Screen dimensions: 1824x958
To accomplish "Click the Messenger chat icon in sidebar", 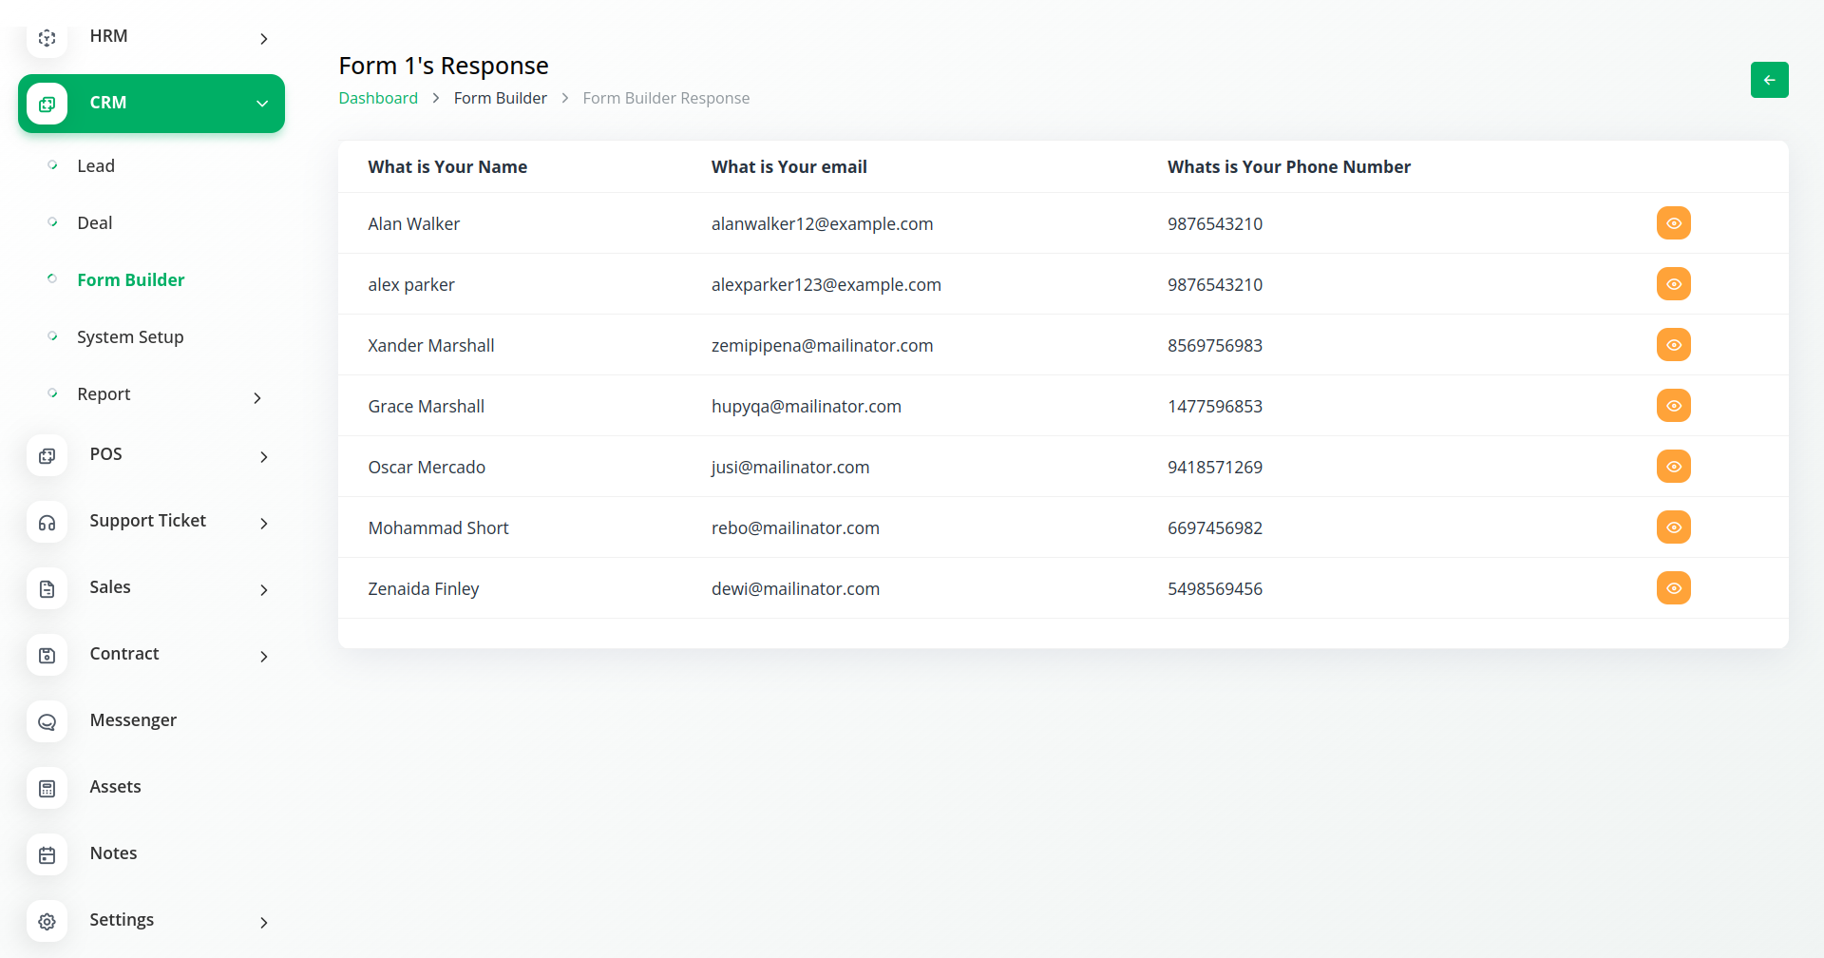I will [47, 721].
